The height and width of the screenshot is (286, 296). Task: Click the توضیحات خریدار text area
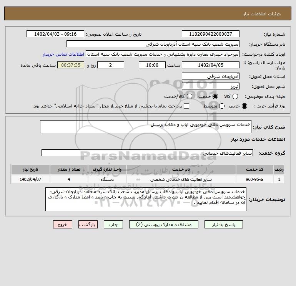pyautogui.click(x=146, y=199)
